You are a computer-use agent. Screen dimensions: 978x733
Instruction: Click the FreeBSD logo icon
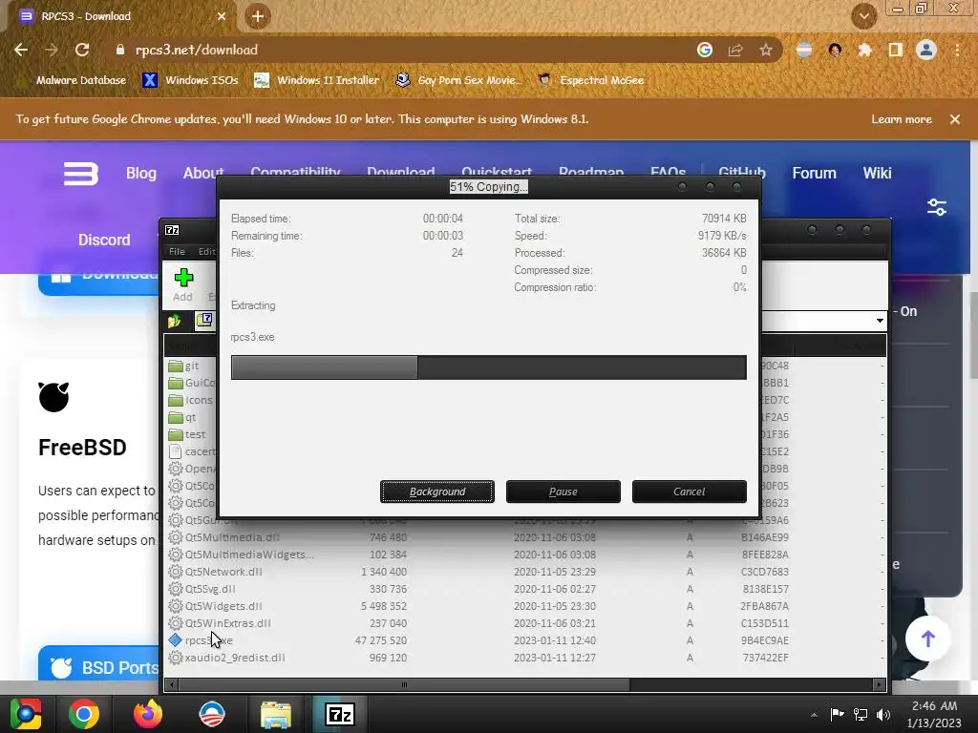point(53,397)
